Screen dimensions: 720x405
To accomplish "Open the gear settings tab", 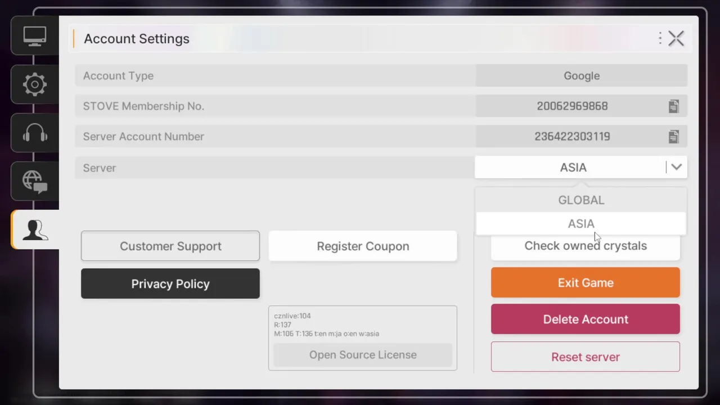I will 35,84.
